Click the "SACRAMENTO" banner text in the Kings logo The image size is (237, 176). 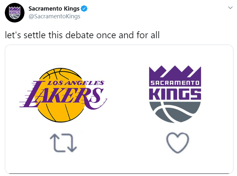point(175,83)
